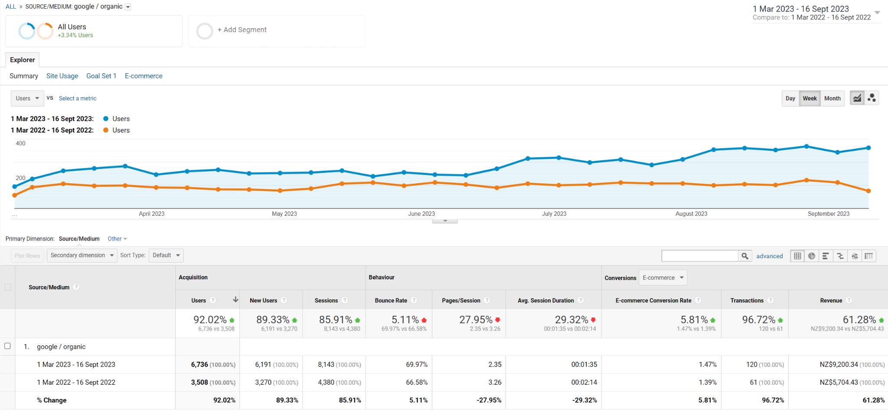Open the Site Usage tab
The image size is (888, 412).
tap(62, 76)
